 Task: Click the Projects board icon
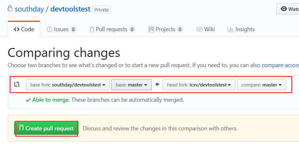151,30
